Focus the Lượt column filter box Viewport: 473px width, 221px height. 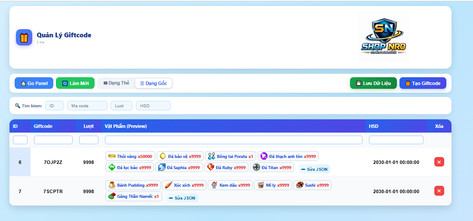(89, 140)
